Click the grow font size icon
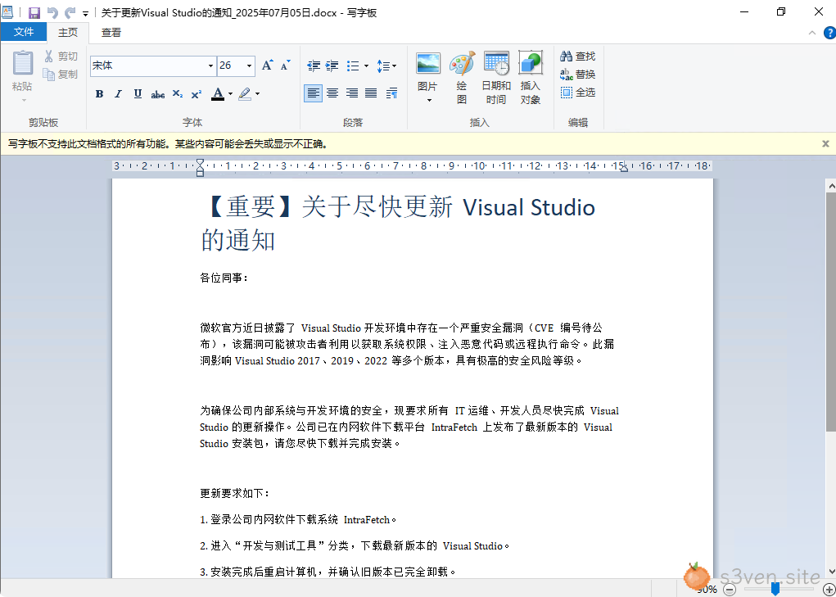Viewport: 836px width, 597px height. 267,66
